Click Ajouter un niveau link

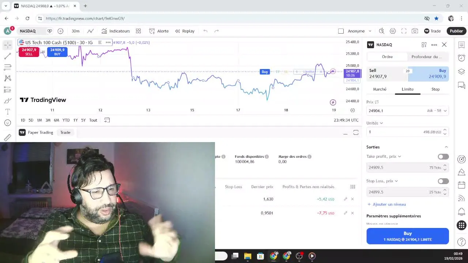coord(386,204)
